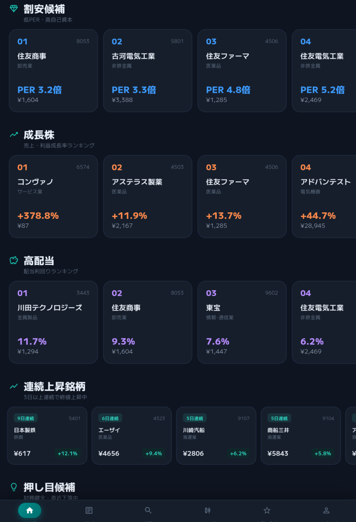Click stock code 6574 on コンヴァノ card

pyautogui.click(x=83, y=167)
